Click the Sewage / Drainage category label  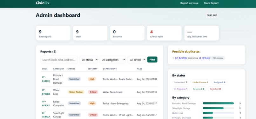(x=181, y=118)
